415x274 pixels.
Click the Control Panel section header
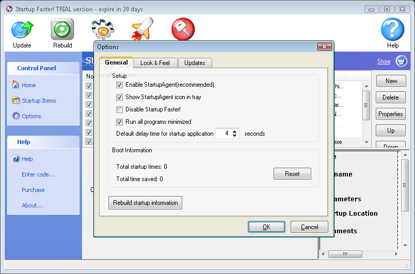(43, 68)
